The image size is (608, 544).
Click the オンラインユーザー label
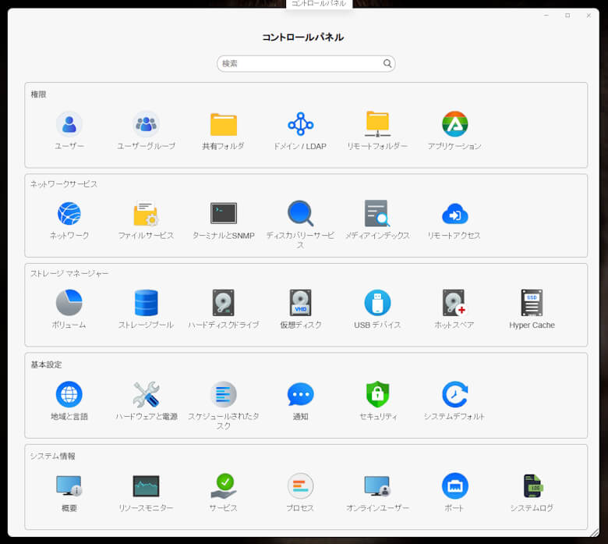click(x=377, y=508)
